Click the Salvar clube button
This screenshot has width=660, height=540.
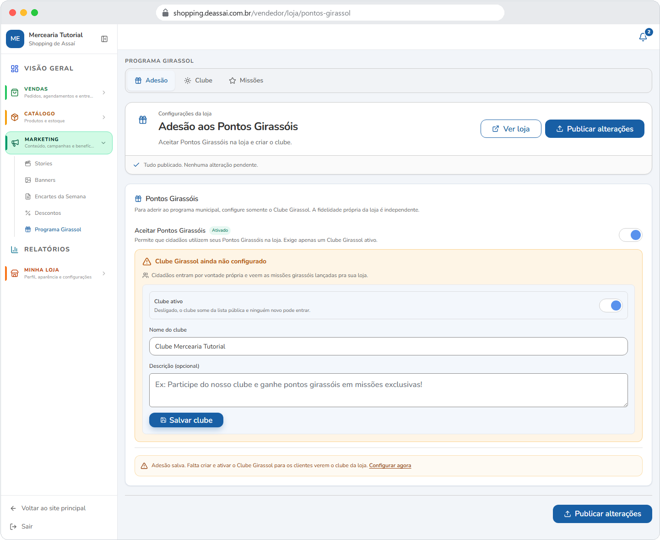tap(186, 420)
